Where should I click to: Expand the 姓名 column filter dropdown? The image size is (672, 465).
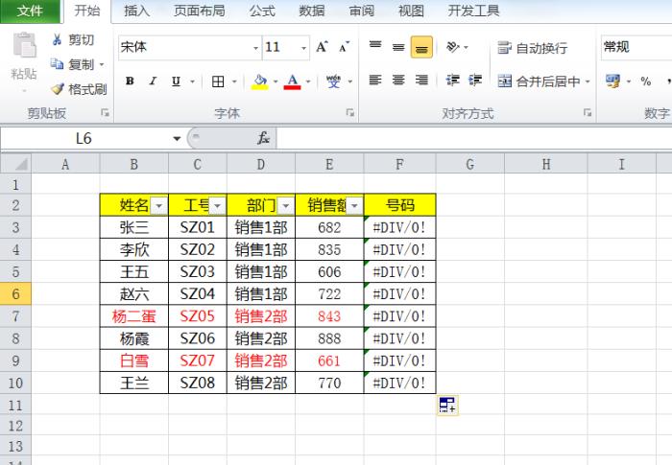158,205
